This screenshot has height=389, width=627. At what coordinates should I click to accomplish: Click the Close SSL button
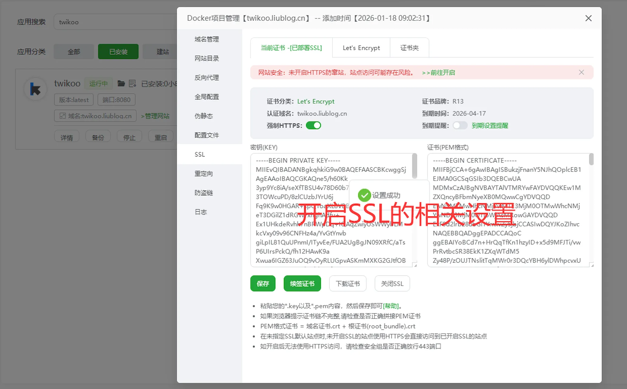(392, 284)
